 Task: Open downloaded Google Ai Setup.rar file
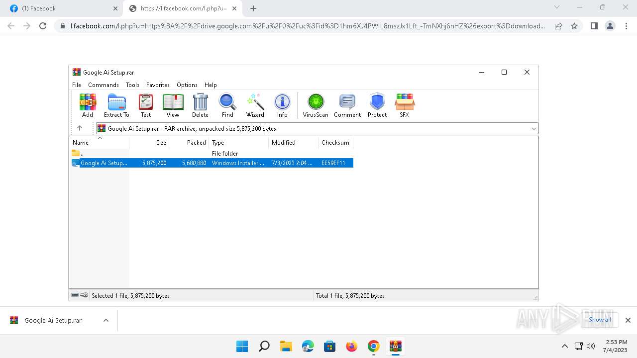(53, 321)
